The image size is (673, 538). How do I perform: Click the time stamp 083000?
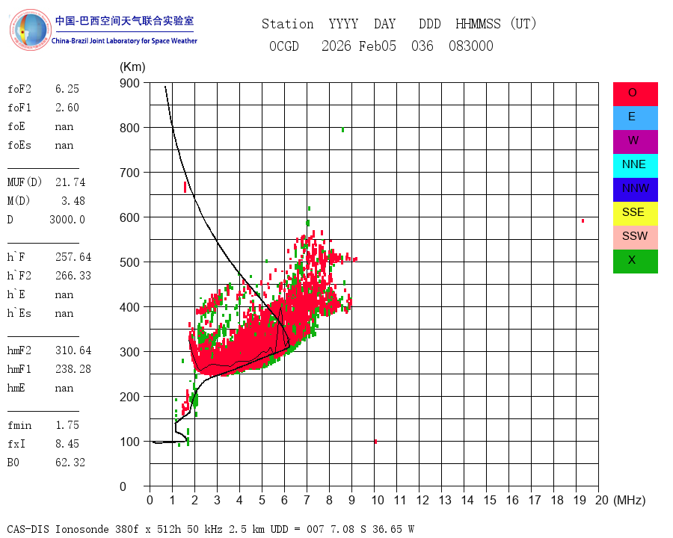tap(471, 46)
